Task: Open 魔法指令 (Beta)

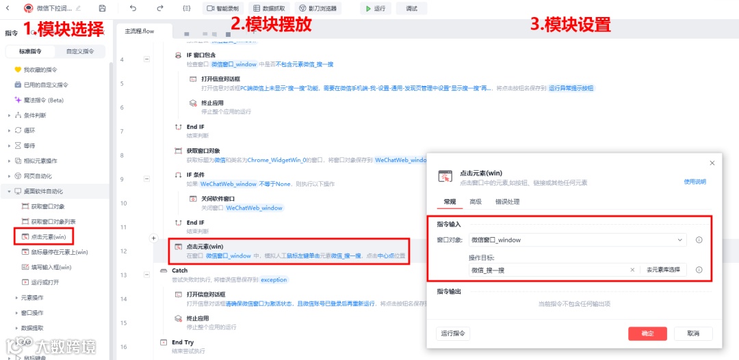Action: (39, 100)
